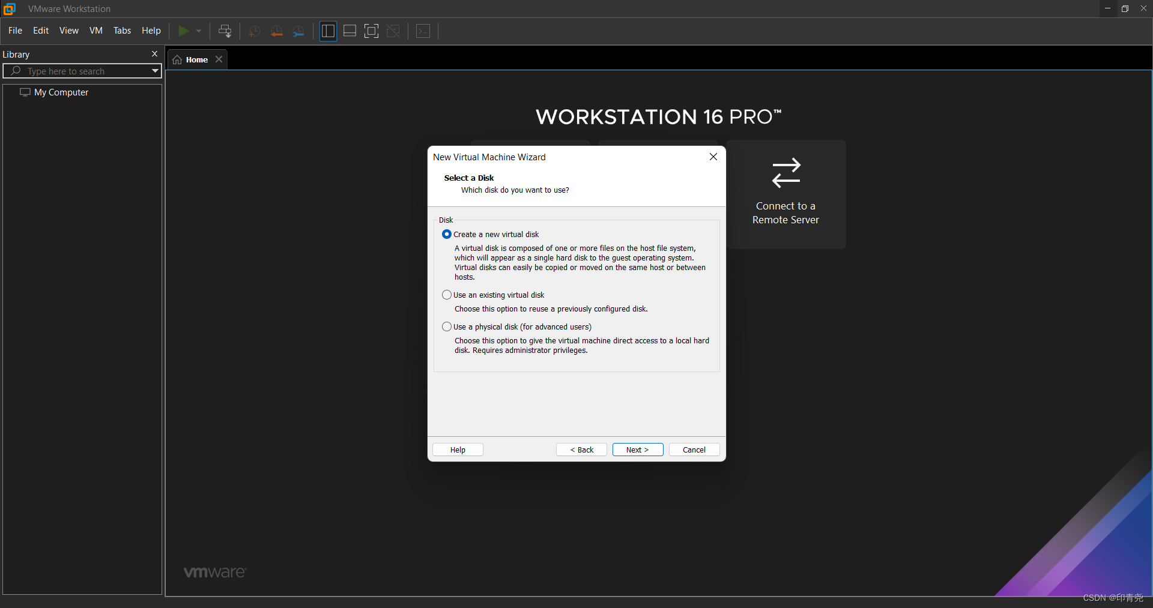Switch to the Home tab

[x=196, y=59]
